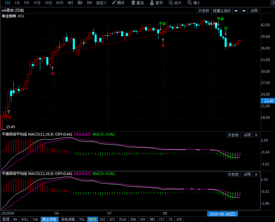The width and height of the screenshot is (275, 222).
Task: Select the 60分 timeframe
Action: [60, 3]
